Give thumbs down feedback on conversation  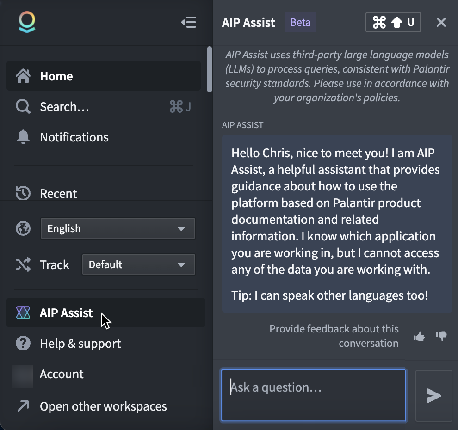coord(441,336)
